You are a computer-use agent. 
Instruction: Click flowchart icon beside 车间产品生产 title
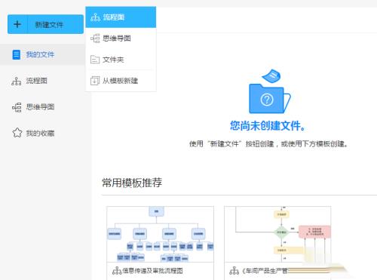click(234, 271)
